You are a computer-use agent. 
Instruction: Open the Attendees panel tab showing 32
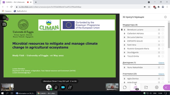point(135,87)
